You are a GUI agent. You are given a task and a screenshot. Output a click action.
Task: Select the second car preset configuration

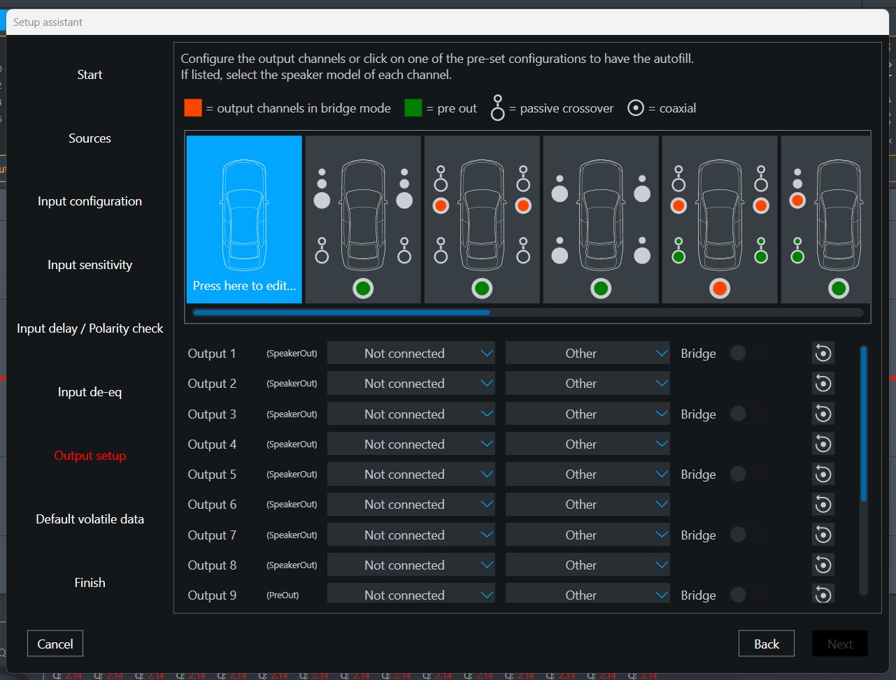(363, 219)
